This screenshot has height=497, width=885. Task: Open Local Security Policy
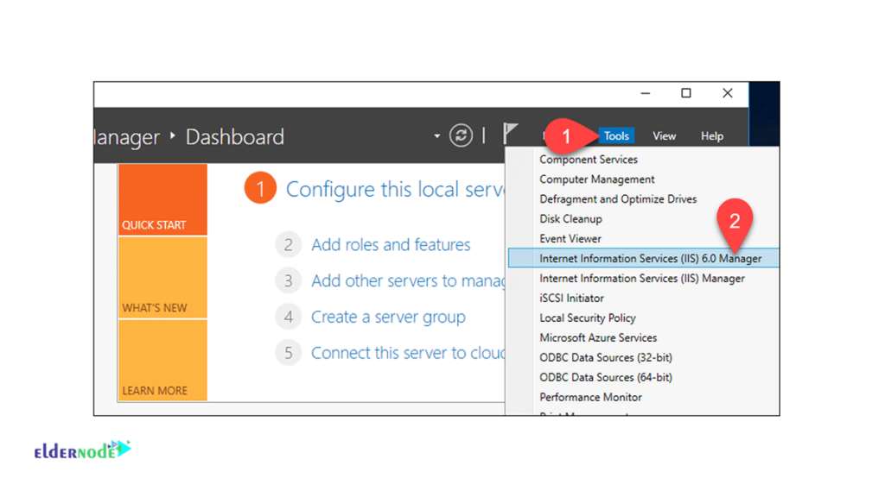[x=585, y=318]
